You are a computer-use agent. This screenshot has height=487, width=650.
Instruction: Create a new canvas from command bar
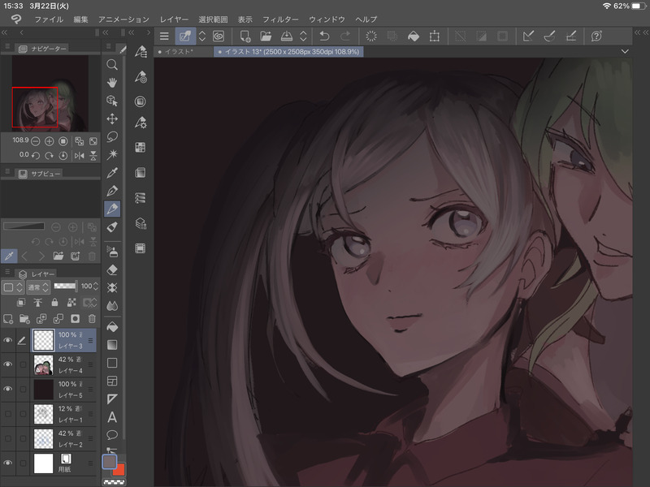coord(245,37)
